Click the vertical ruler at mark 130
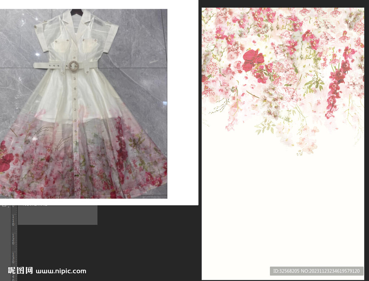The width and height of the screenshot is (369, 281). [13, 258]
